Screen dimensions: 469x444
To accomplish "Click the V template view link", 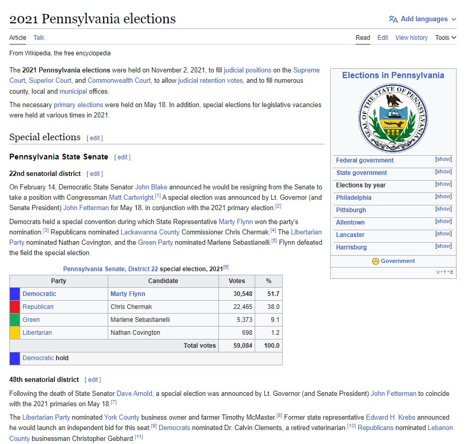I will tap(438, 272).
